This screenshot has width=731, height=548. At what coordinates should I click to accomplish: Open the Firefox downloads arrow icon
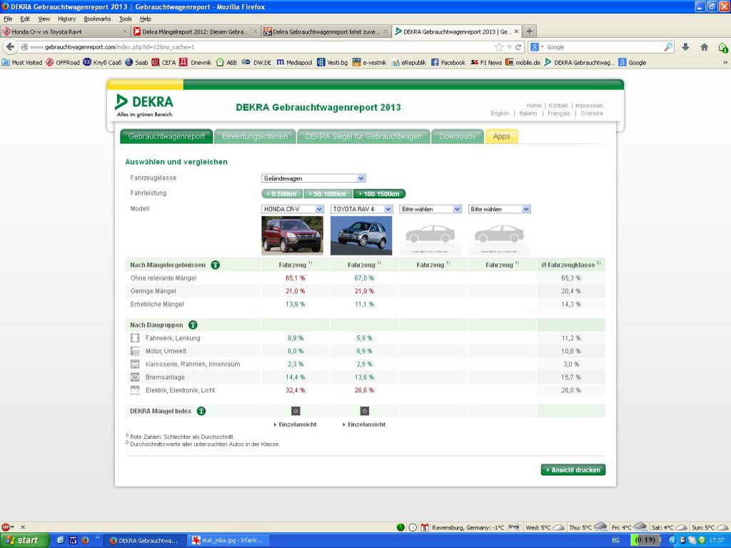[685, 47]
